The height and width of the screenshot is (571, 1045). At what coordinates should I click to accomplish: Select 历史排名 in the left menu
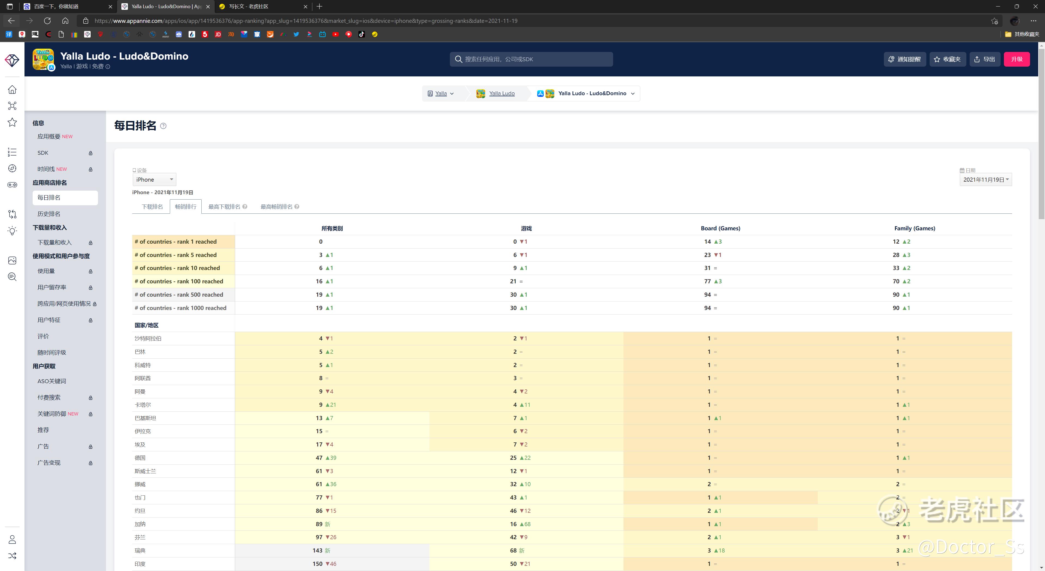[x=49, y=213]
